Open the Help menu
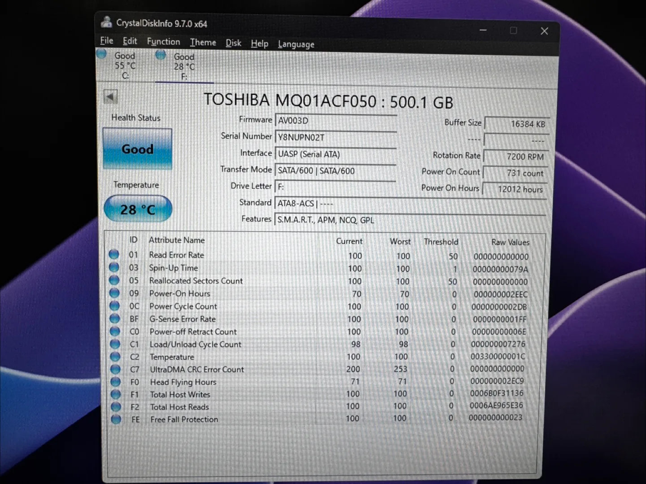The height and width of the screenshot is (484, 646). [x=259, y=44]
